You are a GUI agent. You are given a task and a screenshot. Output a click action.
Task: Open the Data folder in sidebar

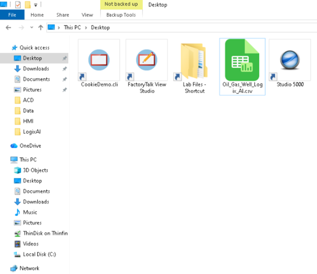click(x=28, y=111)
